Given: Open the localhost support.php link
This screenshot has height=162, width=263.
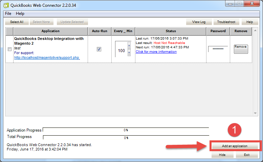Looking at the screenshot, I should click(x=47, y=58).
